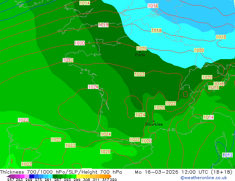Screen dimensions: 235x181
Task: Click the 287 legend value
Action: tap(57, 180)
